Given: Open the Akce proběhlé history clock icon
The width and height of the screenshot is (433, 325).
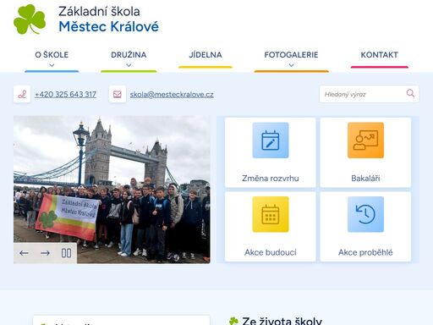Looking at the screenshot, I should 365,214.
